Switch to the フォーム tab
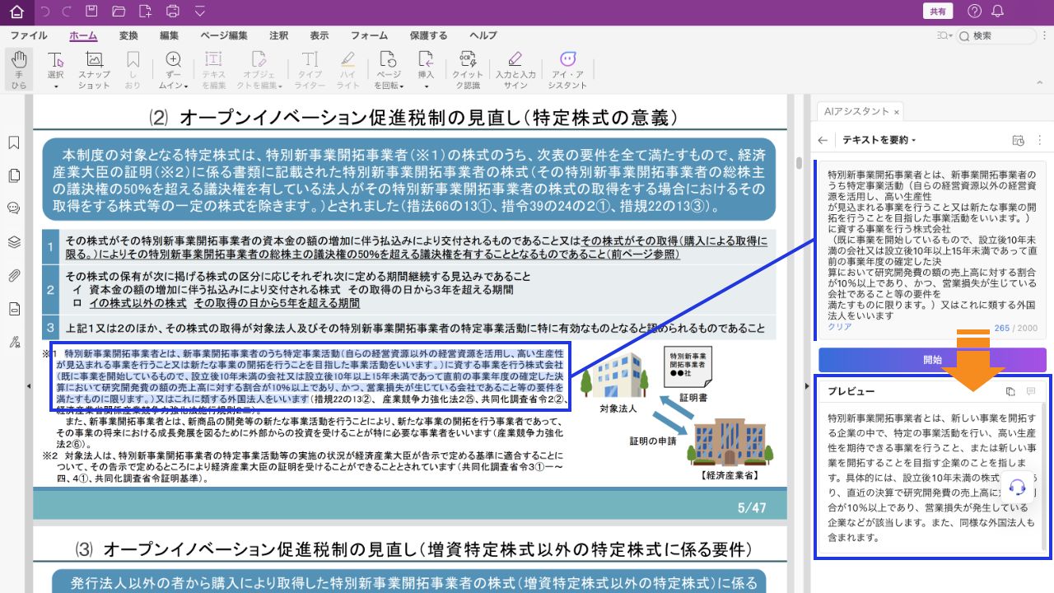The width and height of the screenshot is (1054, 593). click(x=369, y=35)
